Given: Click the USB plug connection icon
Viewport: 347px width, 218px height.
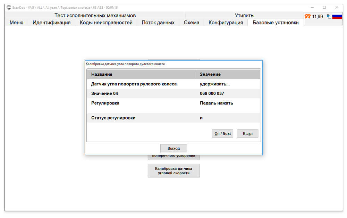Looking at the screenshot, I should 329,16.
